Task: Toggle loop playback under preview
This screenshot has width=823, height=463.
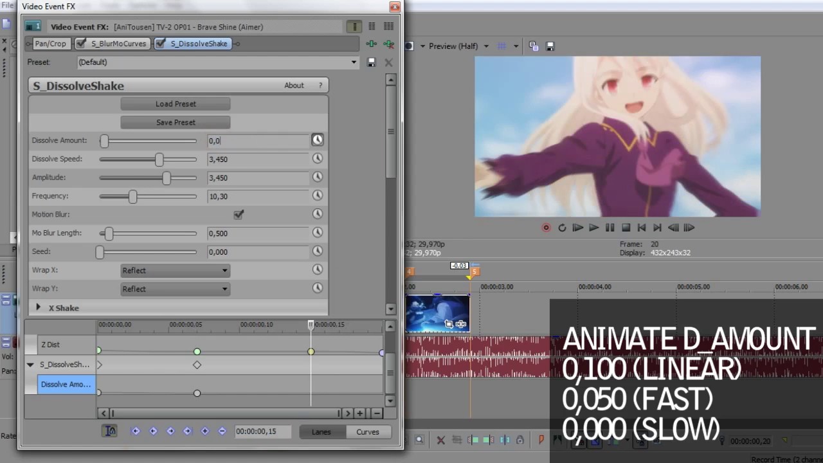Action: (562, 228)
